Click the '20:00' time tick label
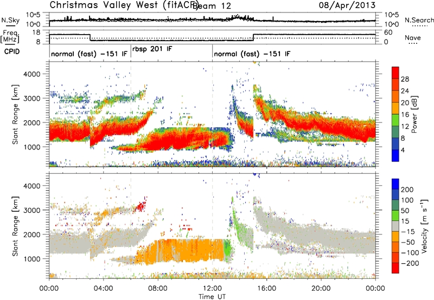The height and width of the screenshot is (300, 434). pyautogui.click(x=321, y=289)
